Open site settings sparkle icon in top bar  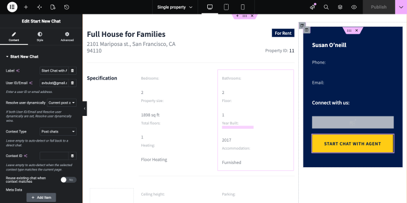[x=40, y=7]
